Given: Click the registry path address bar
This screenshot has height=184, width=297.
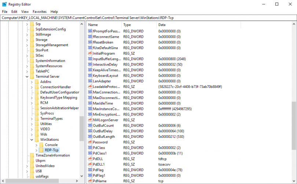Looking at the screenshot, I should click(148, 18).
